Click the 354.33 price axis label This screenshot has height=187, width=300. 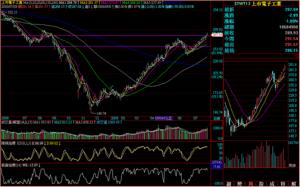tap(217, 10)
